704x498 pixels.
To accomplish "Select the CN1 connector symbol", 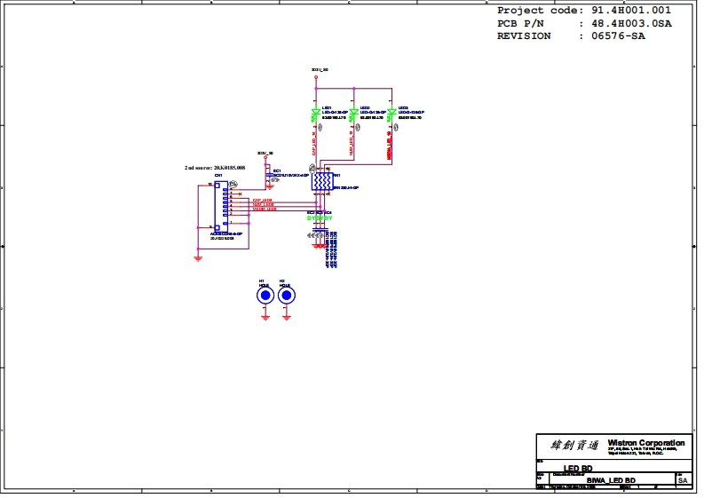I will click(x=221, y=207).
